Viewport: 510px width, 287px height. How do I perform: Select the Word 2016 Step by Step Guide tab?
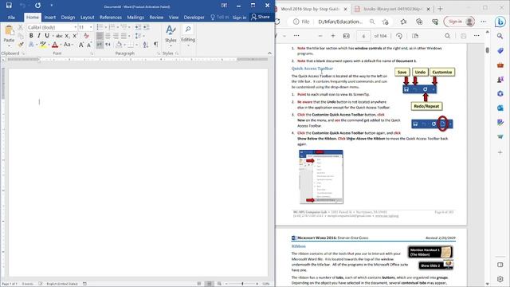pos(310,9)
